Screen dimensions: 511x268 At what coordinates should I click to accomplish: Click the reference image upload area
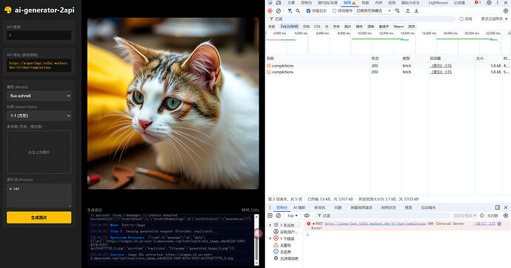coord(39,152)
